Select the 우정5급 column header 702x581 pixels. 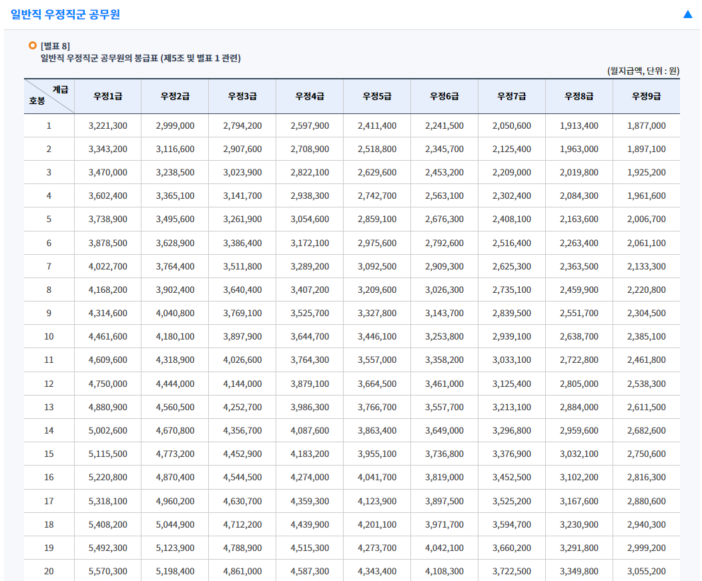(377, 96)
